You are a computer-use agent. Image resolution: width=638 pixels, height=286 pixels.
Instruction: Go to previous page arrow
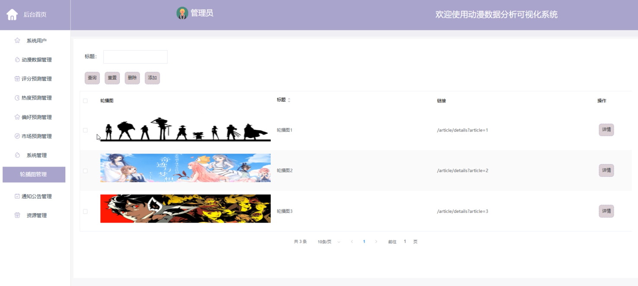352,241
